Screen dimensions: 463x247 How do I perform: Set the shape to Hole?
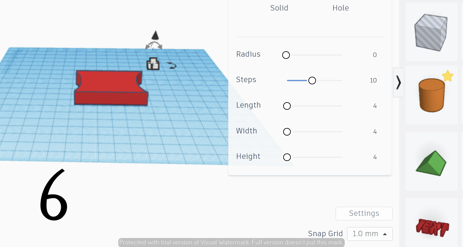[x=341, y=8]
